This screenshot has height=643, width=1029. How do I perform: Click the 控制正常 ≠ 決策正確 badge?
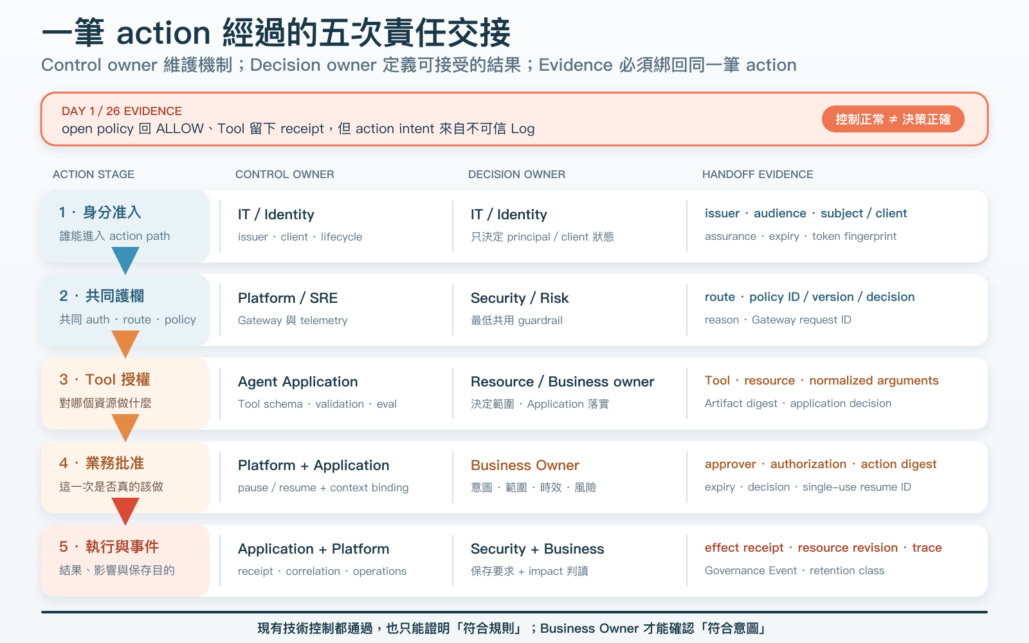893,119
